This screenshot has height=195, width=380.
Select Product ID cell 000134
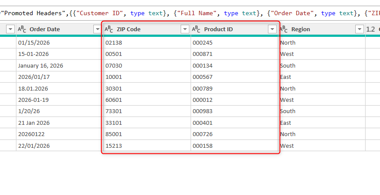pos(235,65)
